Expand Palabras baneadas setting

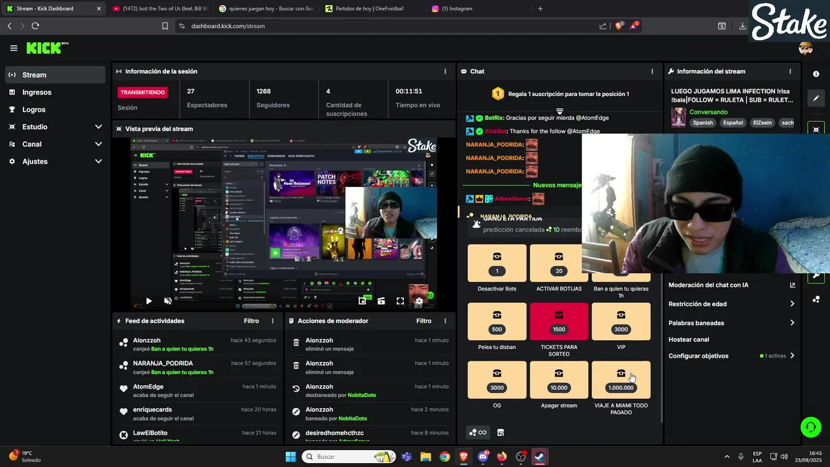[731, 322]
